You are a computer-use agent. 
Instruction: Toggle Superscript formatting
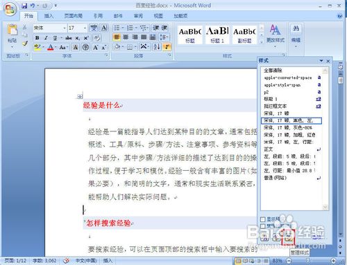86,38
